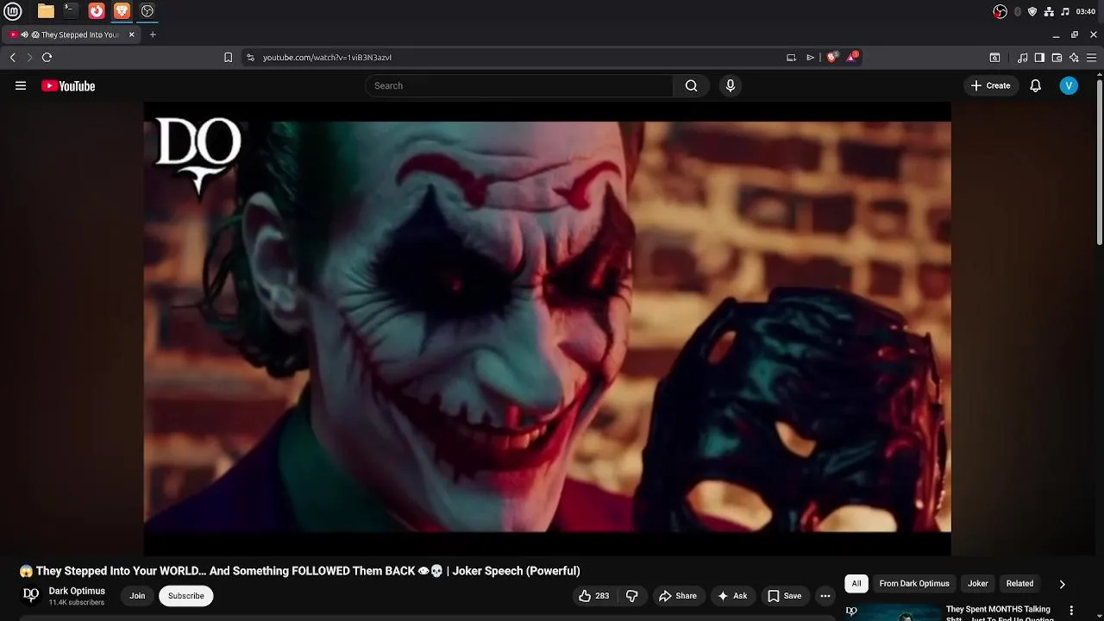The width and height of the screenshot is (1104, 621).
Task: Open the shield security tray icon
Action: 1032,11
